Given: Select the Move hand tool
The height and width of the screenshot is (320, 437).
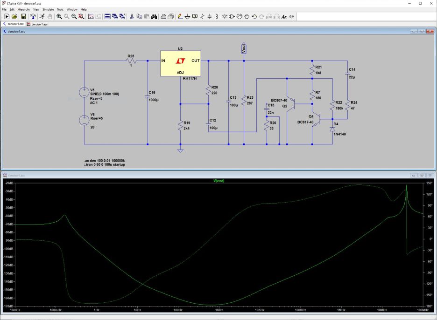Looking at the screenshot, I should point(240,17).
